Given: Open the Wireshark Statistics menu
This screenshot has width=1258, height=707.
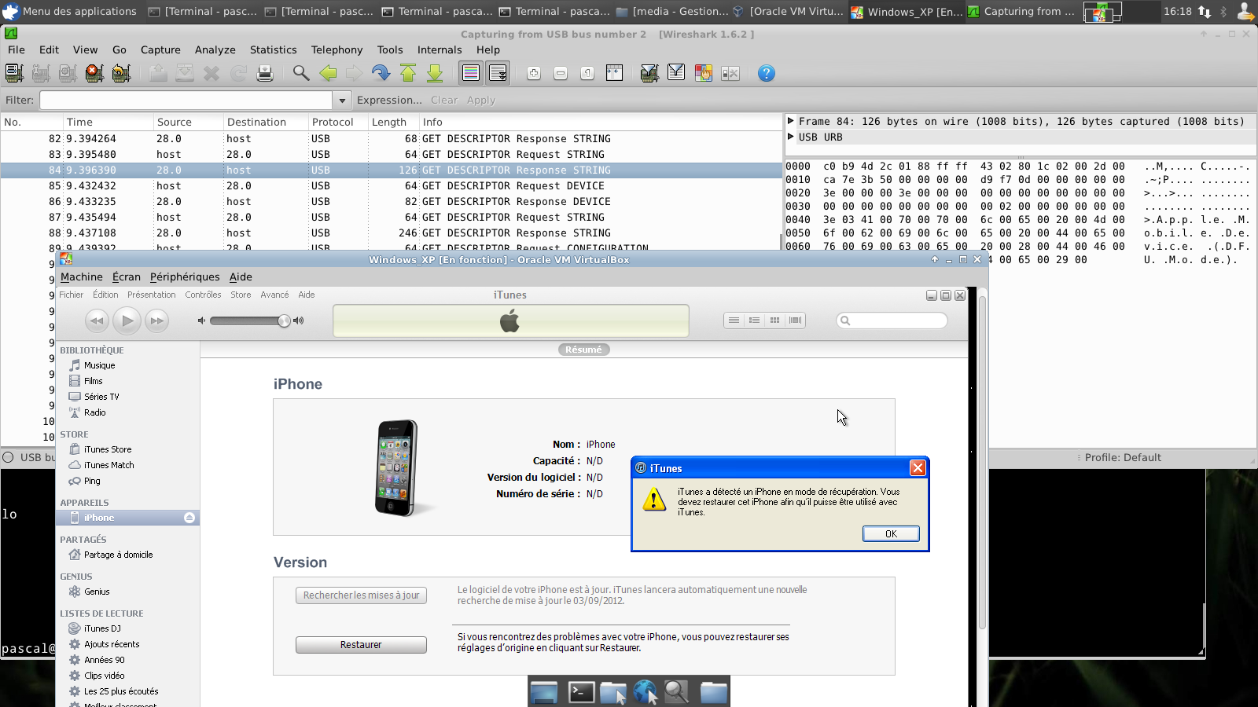Looking at the screenshot, I should (274, 49).
